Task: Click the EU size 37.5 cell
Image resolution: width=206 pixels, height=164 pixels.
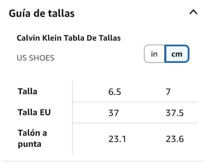Action: [174, 113]
